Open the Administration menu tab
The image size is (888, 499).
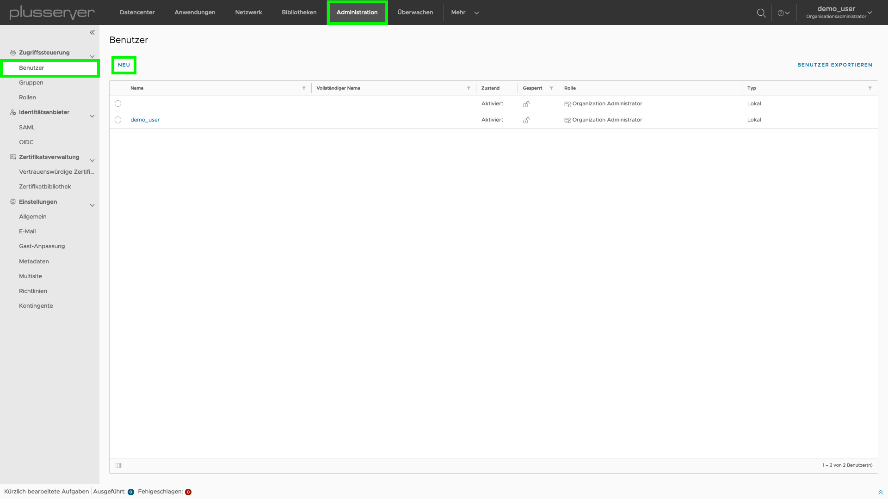click(x=357, y=12)
